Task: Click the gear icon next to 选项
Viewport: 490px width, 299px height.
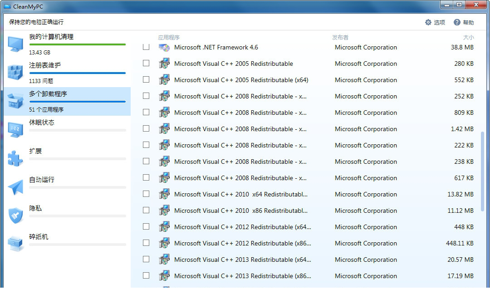Action: click(x=428, y=22)
